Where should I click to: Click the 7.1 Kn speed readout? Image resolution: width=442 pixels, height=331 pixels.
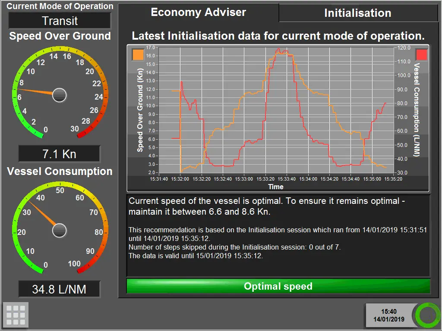60,154
